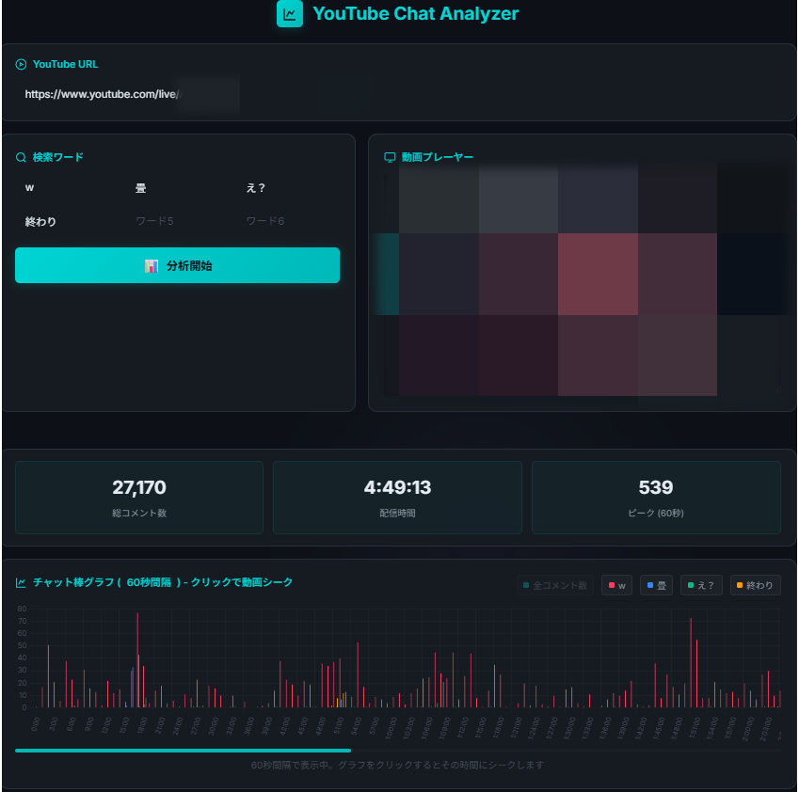Screen dimensions: 799x792
Task: Click the video player preview area
Action: (x=583, y=279)
